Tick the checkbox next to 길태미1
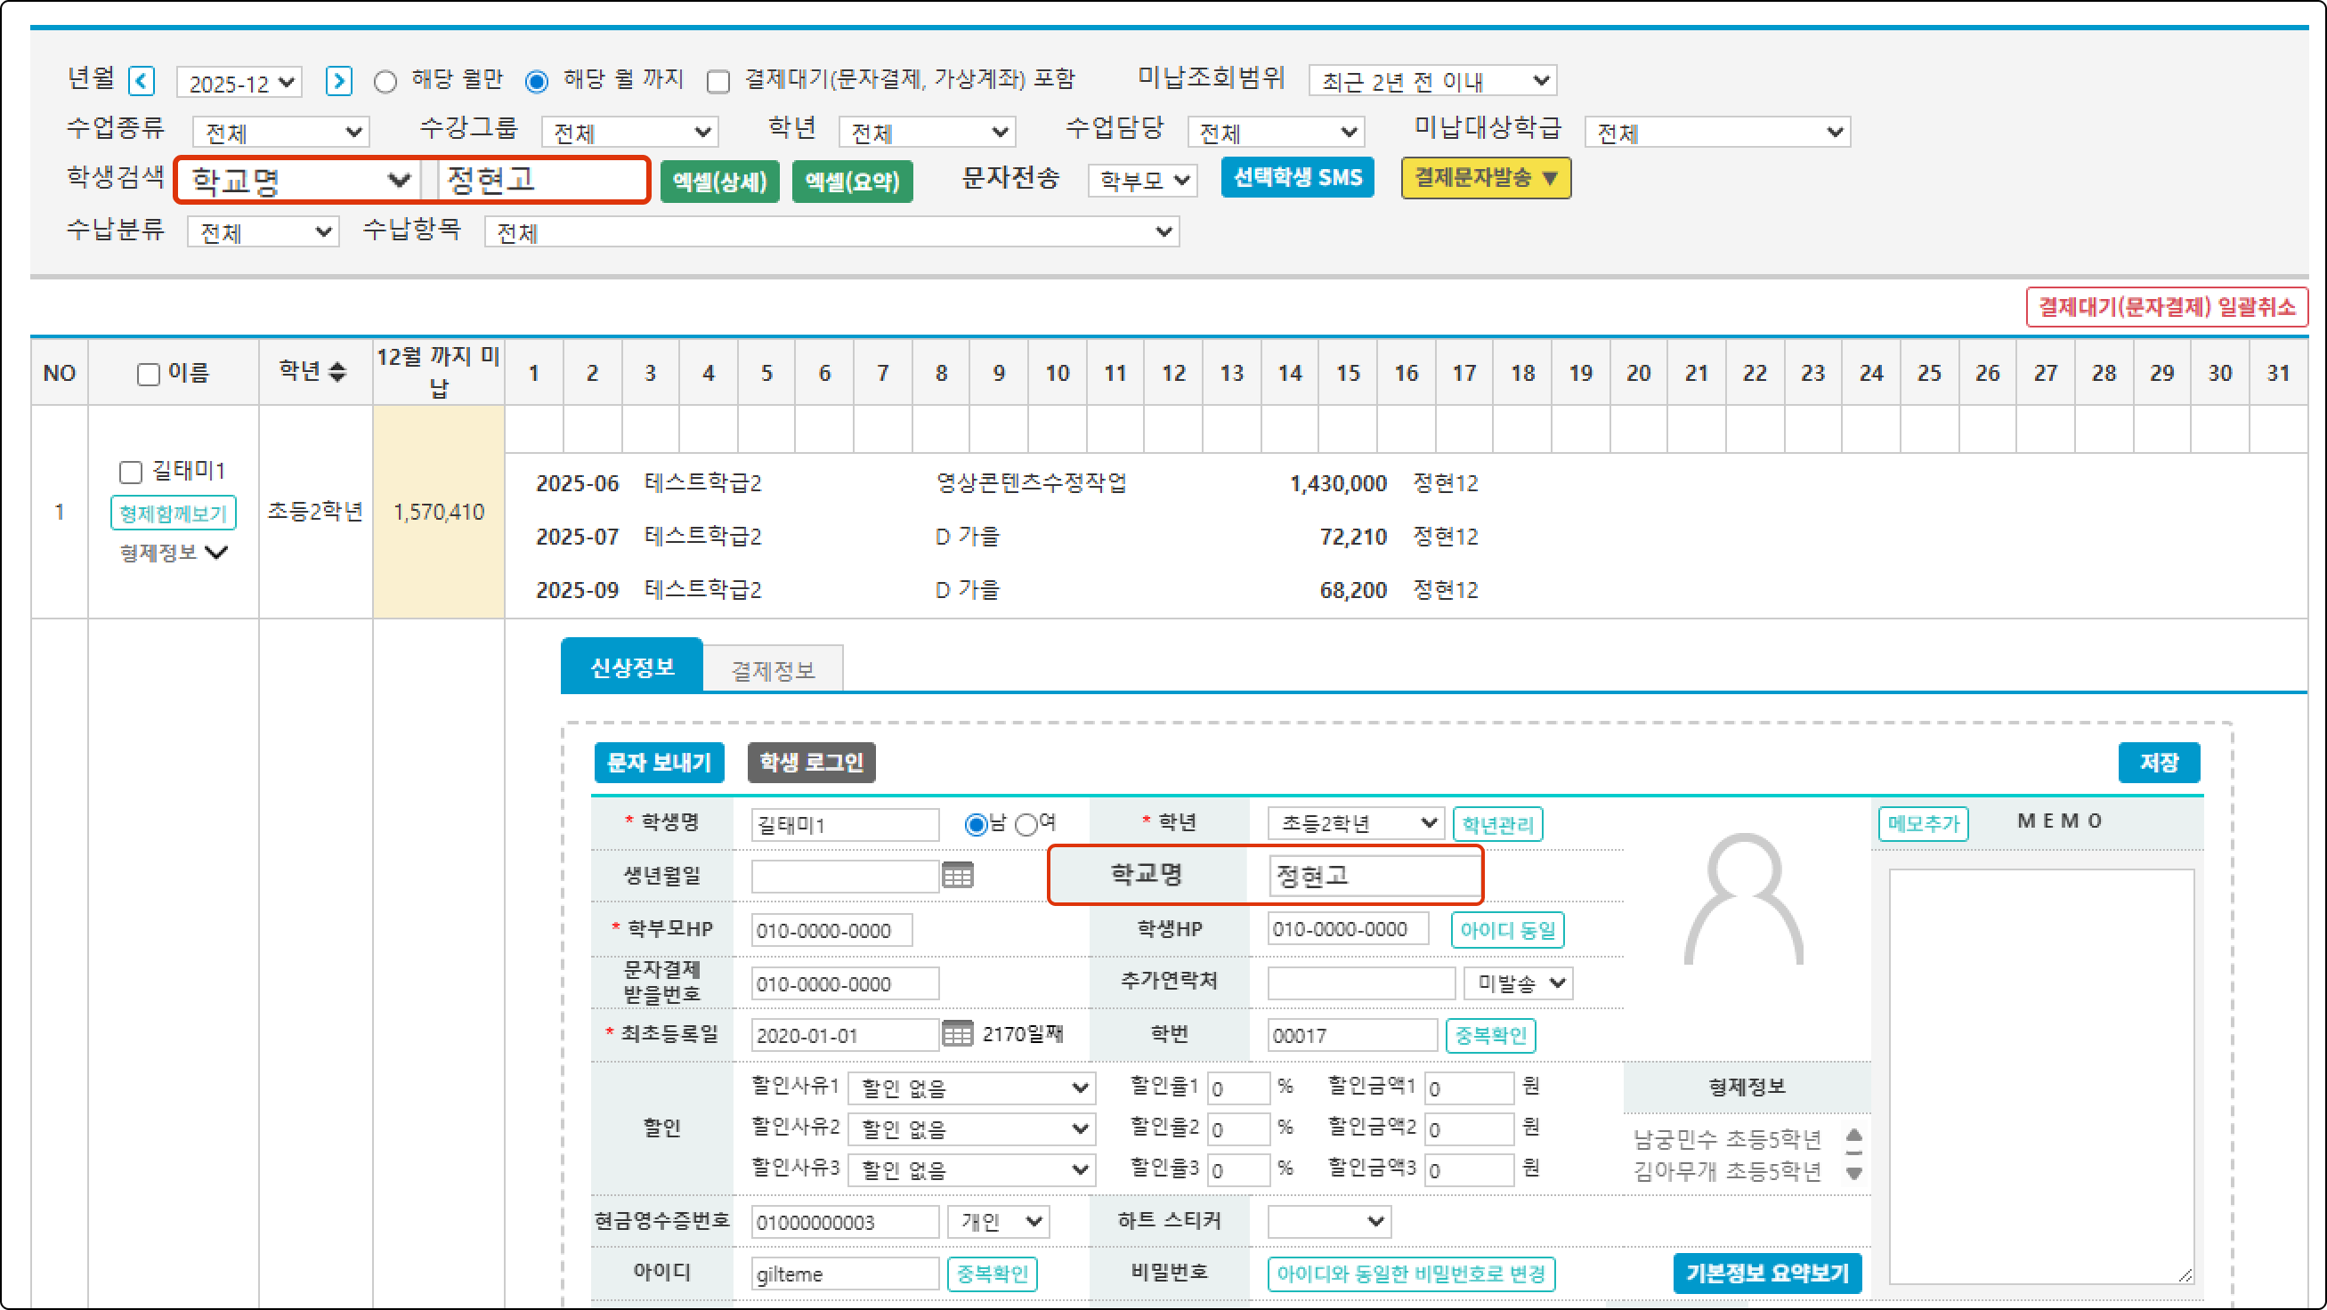 (x=131, y=472)
